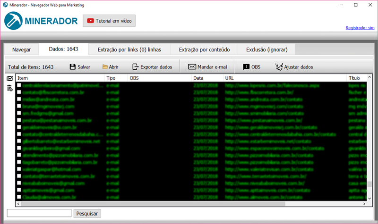Click the URL column header
Screen dimensions: 378x224
[x=285, y=78]
